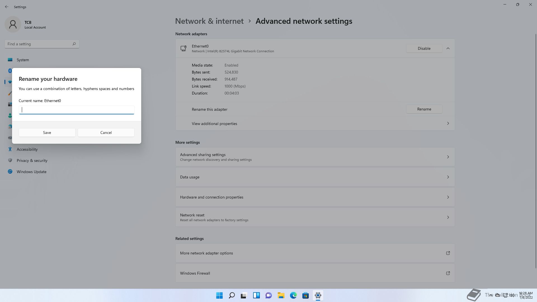Image resolution: width=537 pixels, height=302 pixels.
Task: Click external-link icon for More network adapter options
Action: (448, 253)
